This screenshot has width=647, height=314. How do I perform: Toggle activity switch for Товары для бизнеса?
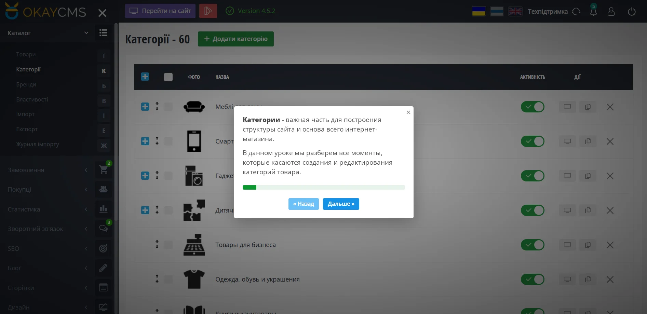coord(532,245)
